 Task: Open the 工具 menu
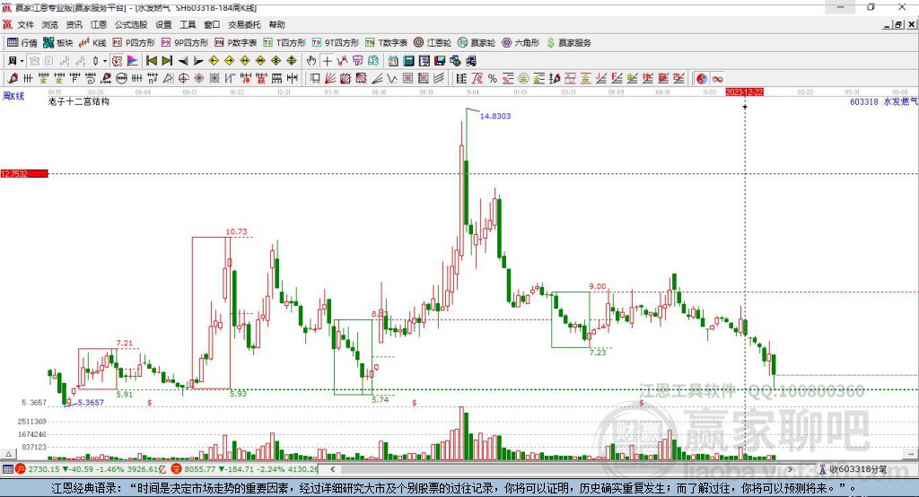(188, 24)
